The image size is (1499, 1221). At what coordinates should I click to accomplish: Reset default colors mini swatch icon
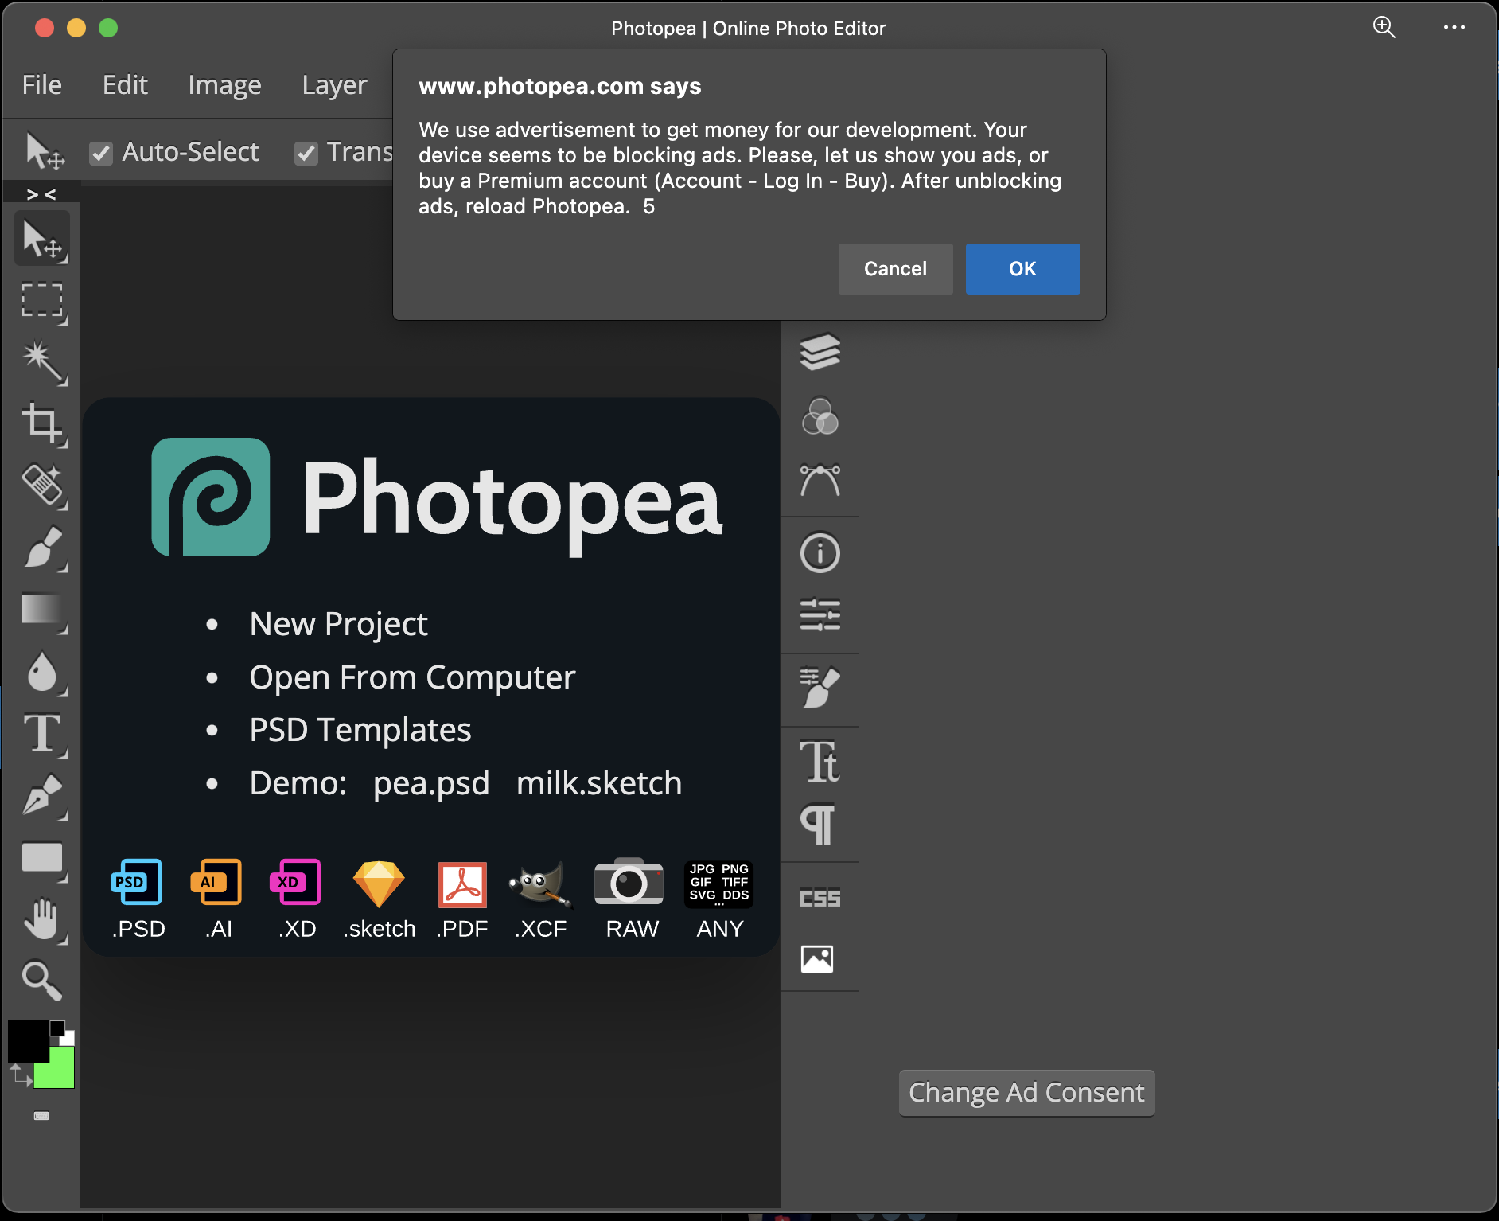click(63, 1032)
